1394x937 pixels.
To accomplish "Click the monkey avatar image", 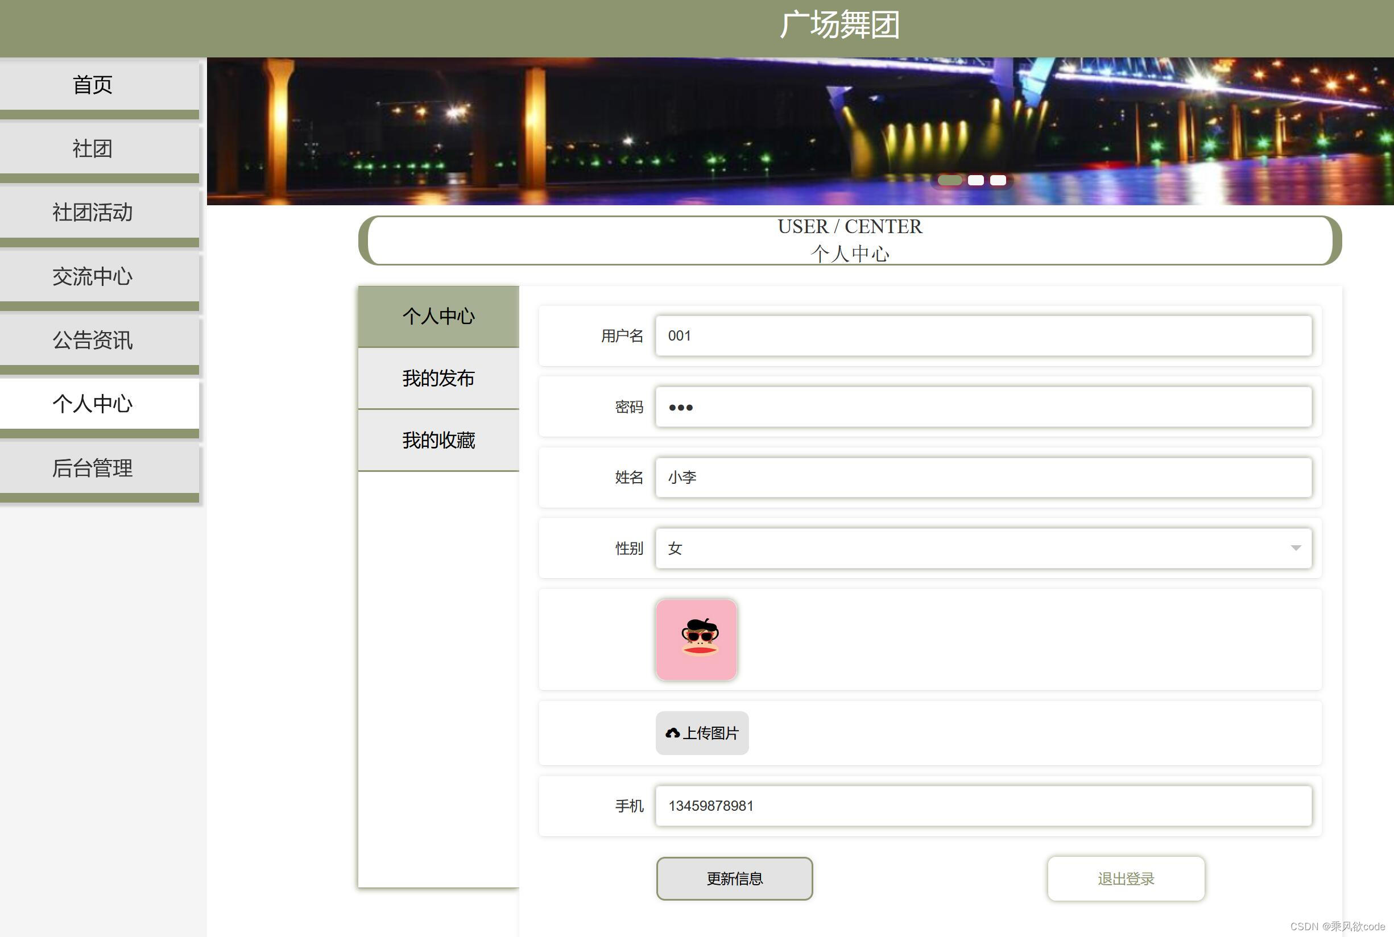I will point(696,640).
